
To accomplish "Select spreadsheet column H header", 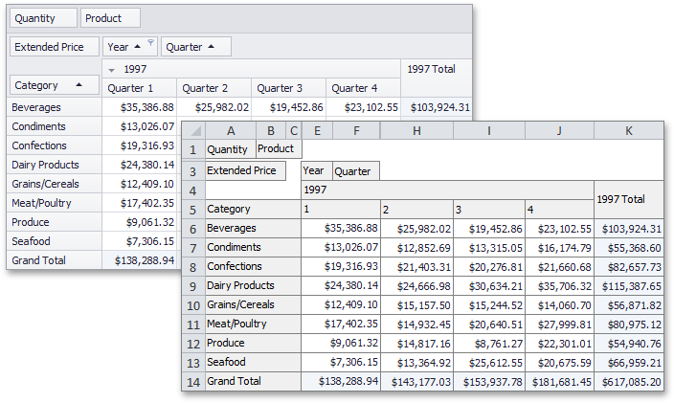I will point(415,130).
